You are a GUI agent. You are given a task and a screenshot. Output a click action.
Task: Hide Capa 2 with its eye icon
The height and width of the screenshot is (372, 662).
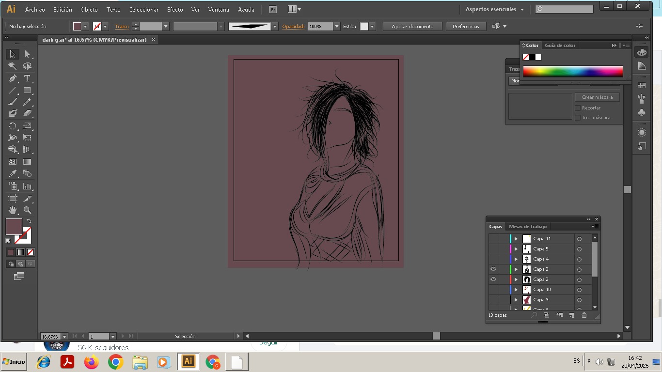493,279
